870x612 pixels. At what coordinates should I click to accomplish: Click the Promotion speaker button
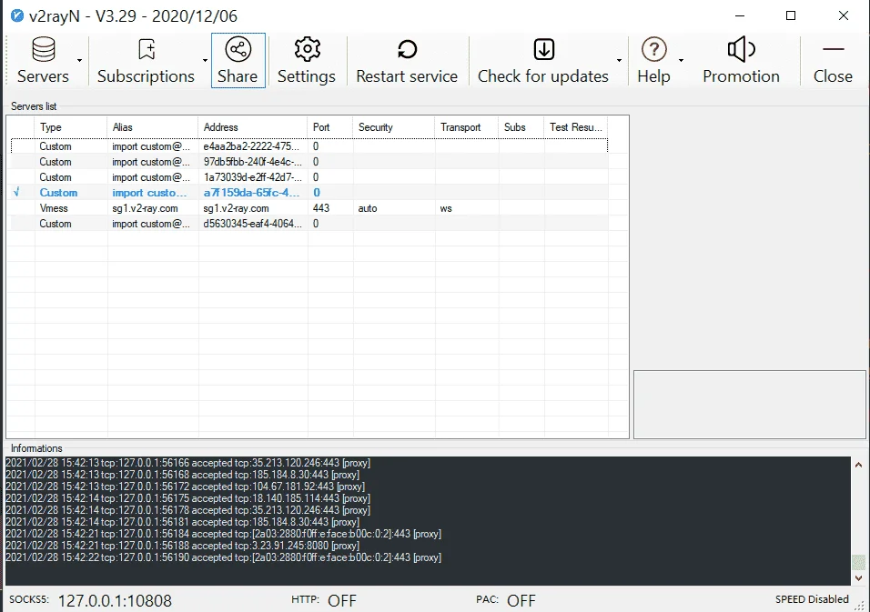742,60
